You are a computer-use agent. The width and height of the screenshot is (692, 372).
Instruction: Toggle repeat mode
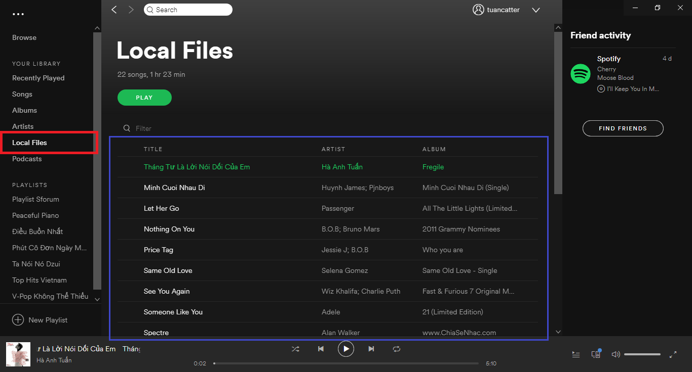397,349
